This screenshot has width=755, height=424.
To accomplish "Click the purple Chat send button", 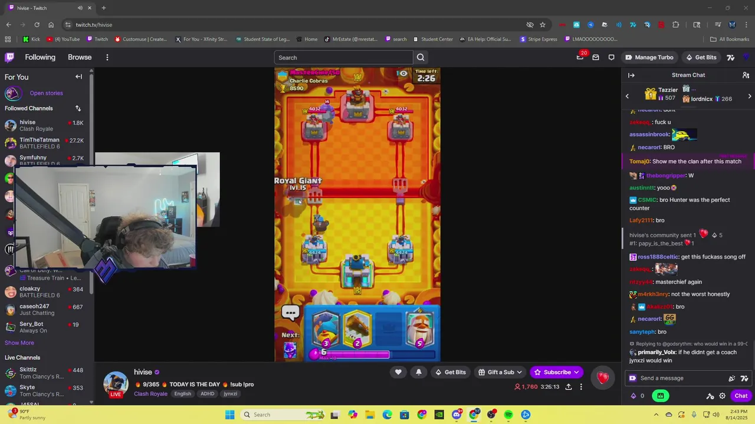I will [x=741, y=396].
